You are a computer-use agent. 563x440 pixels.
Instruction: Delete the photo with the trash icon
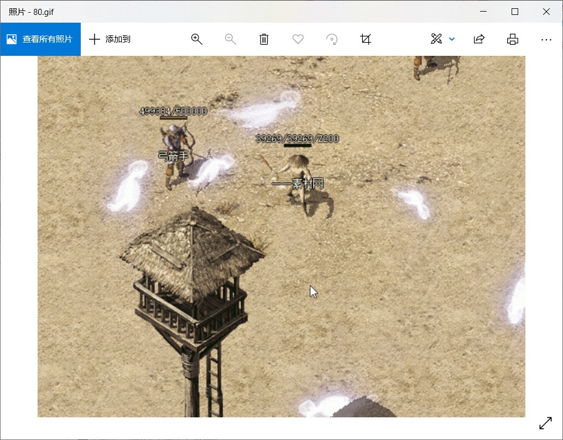[264, 39]
